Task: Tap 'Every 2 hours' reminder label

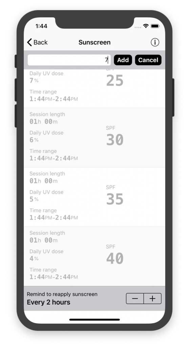Action: coord(48,302)
